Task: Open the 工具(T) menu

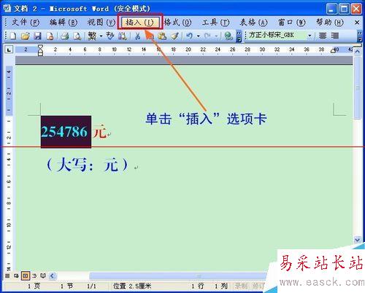Action: point(215,23)
